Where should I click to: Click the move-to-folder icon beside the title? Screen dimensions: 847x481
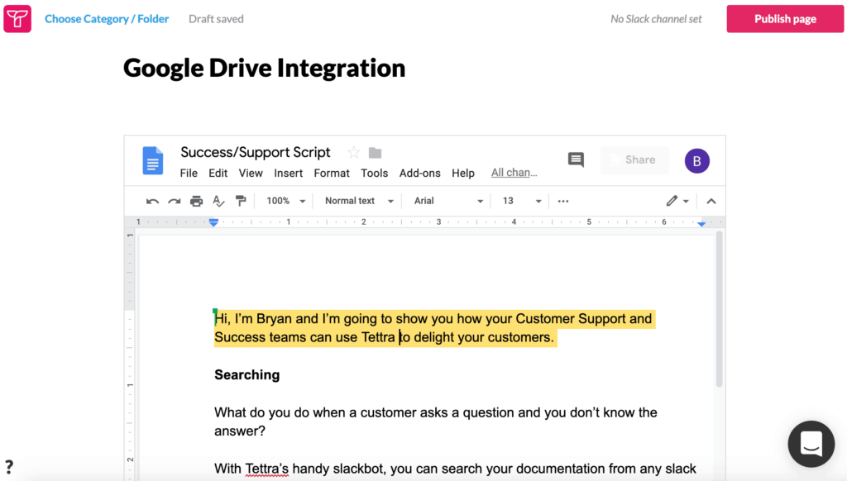(x=375, y=153)
